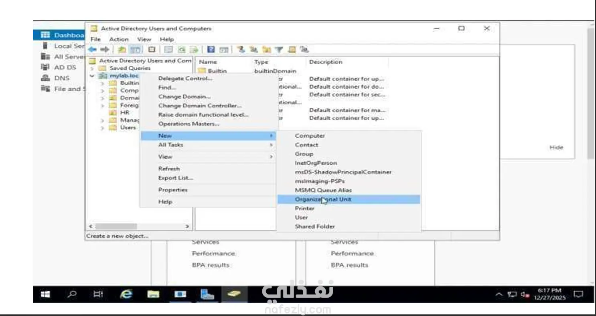
Task: Click Properties in the context menu
Action: [x=208, y=190]
